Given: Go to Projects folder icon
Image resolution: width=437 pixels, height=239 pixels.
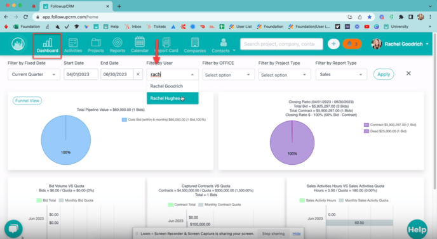Looking at the screenshot, I should pos(95,42).
